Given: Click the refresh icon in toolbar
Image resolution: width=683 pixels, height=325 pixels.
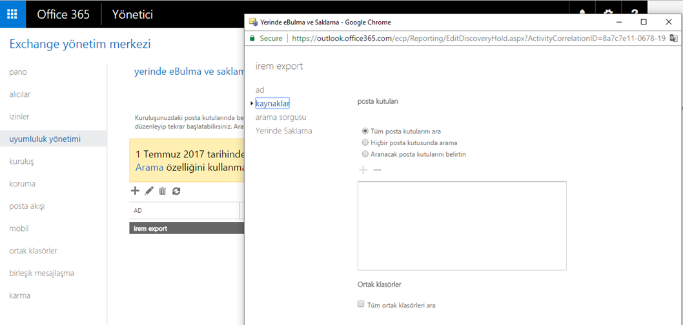Looking at the screenshot, I should (176, 191).
